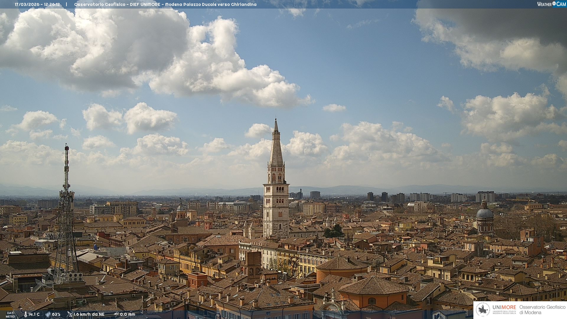Click the UNIMORE university seal emblem
This screenshot has width=567, height=319.
(x=483, y=310)
